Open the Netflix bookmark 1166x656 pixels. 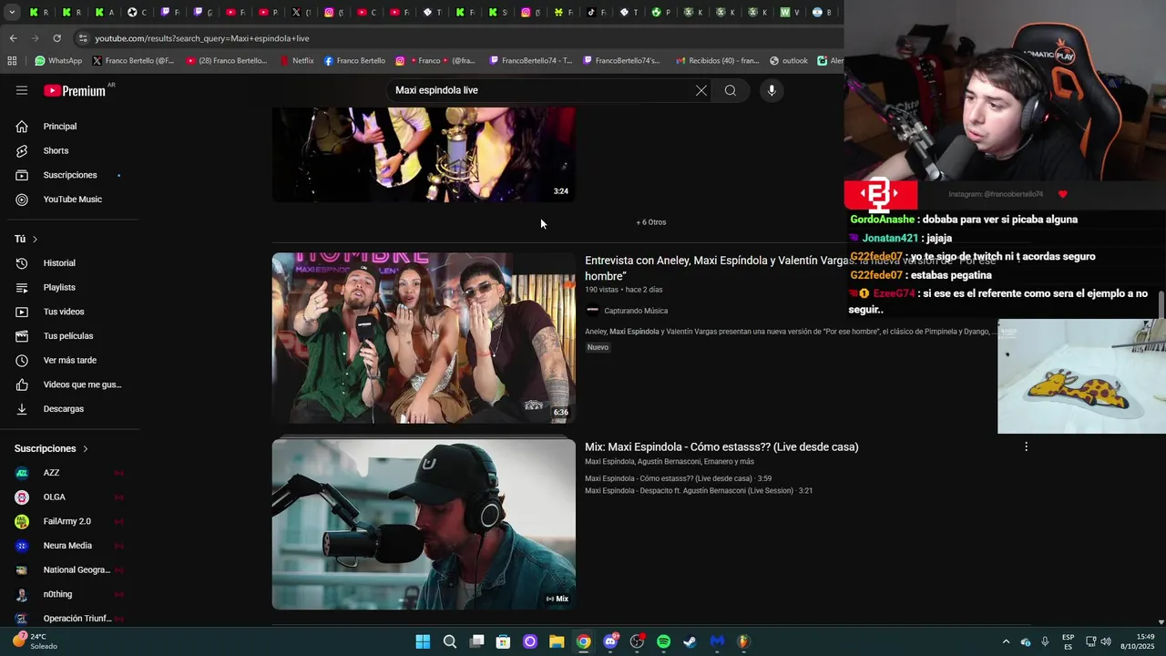coord(297,61)
